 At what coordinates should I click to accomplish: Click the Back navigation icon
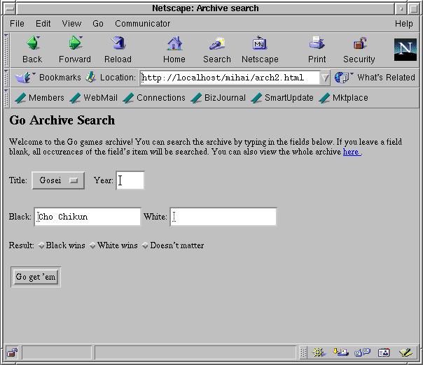pyautogui.click(x=32, y=45)
